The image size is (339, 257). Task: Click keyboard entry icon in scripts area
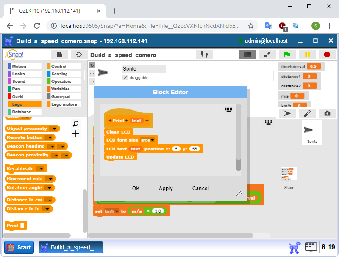268,123
